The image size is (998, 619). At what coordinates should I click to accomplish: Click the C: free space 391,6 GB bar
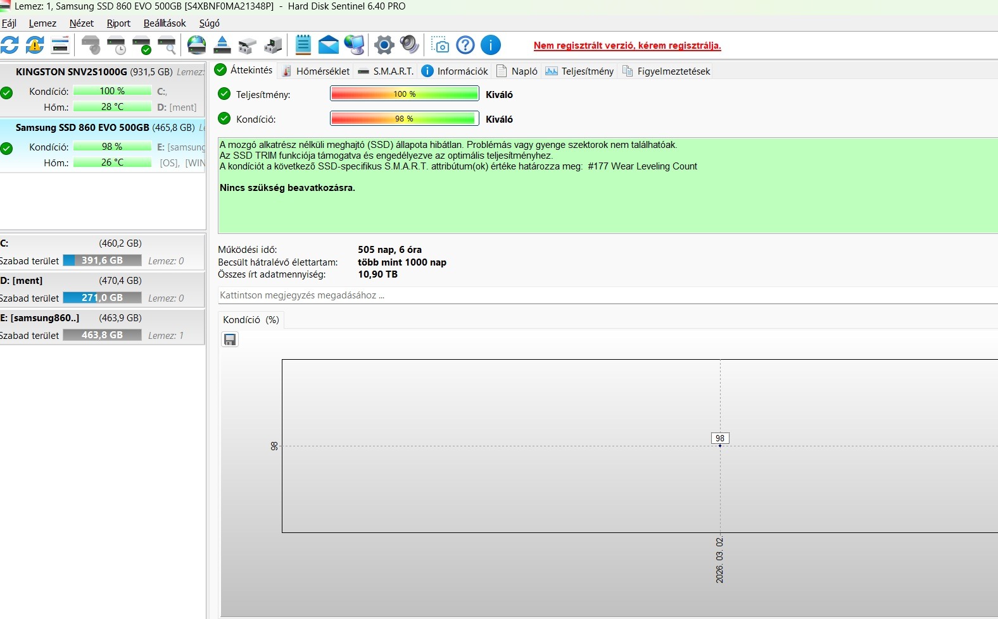(102, 260)
